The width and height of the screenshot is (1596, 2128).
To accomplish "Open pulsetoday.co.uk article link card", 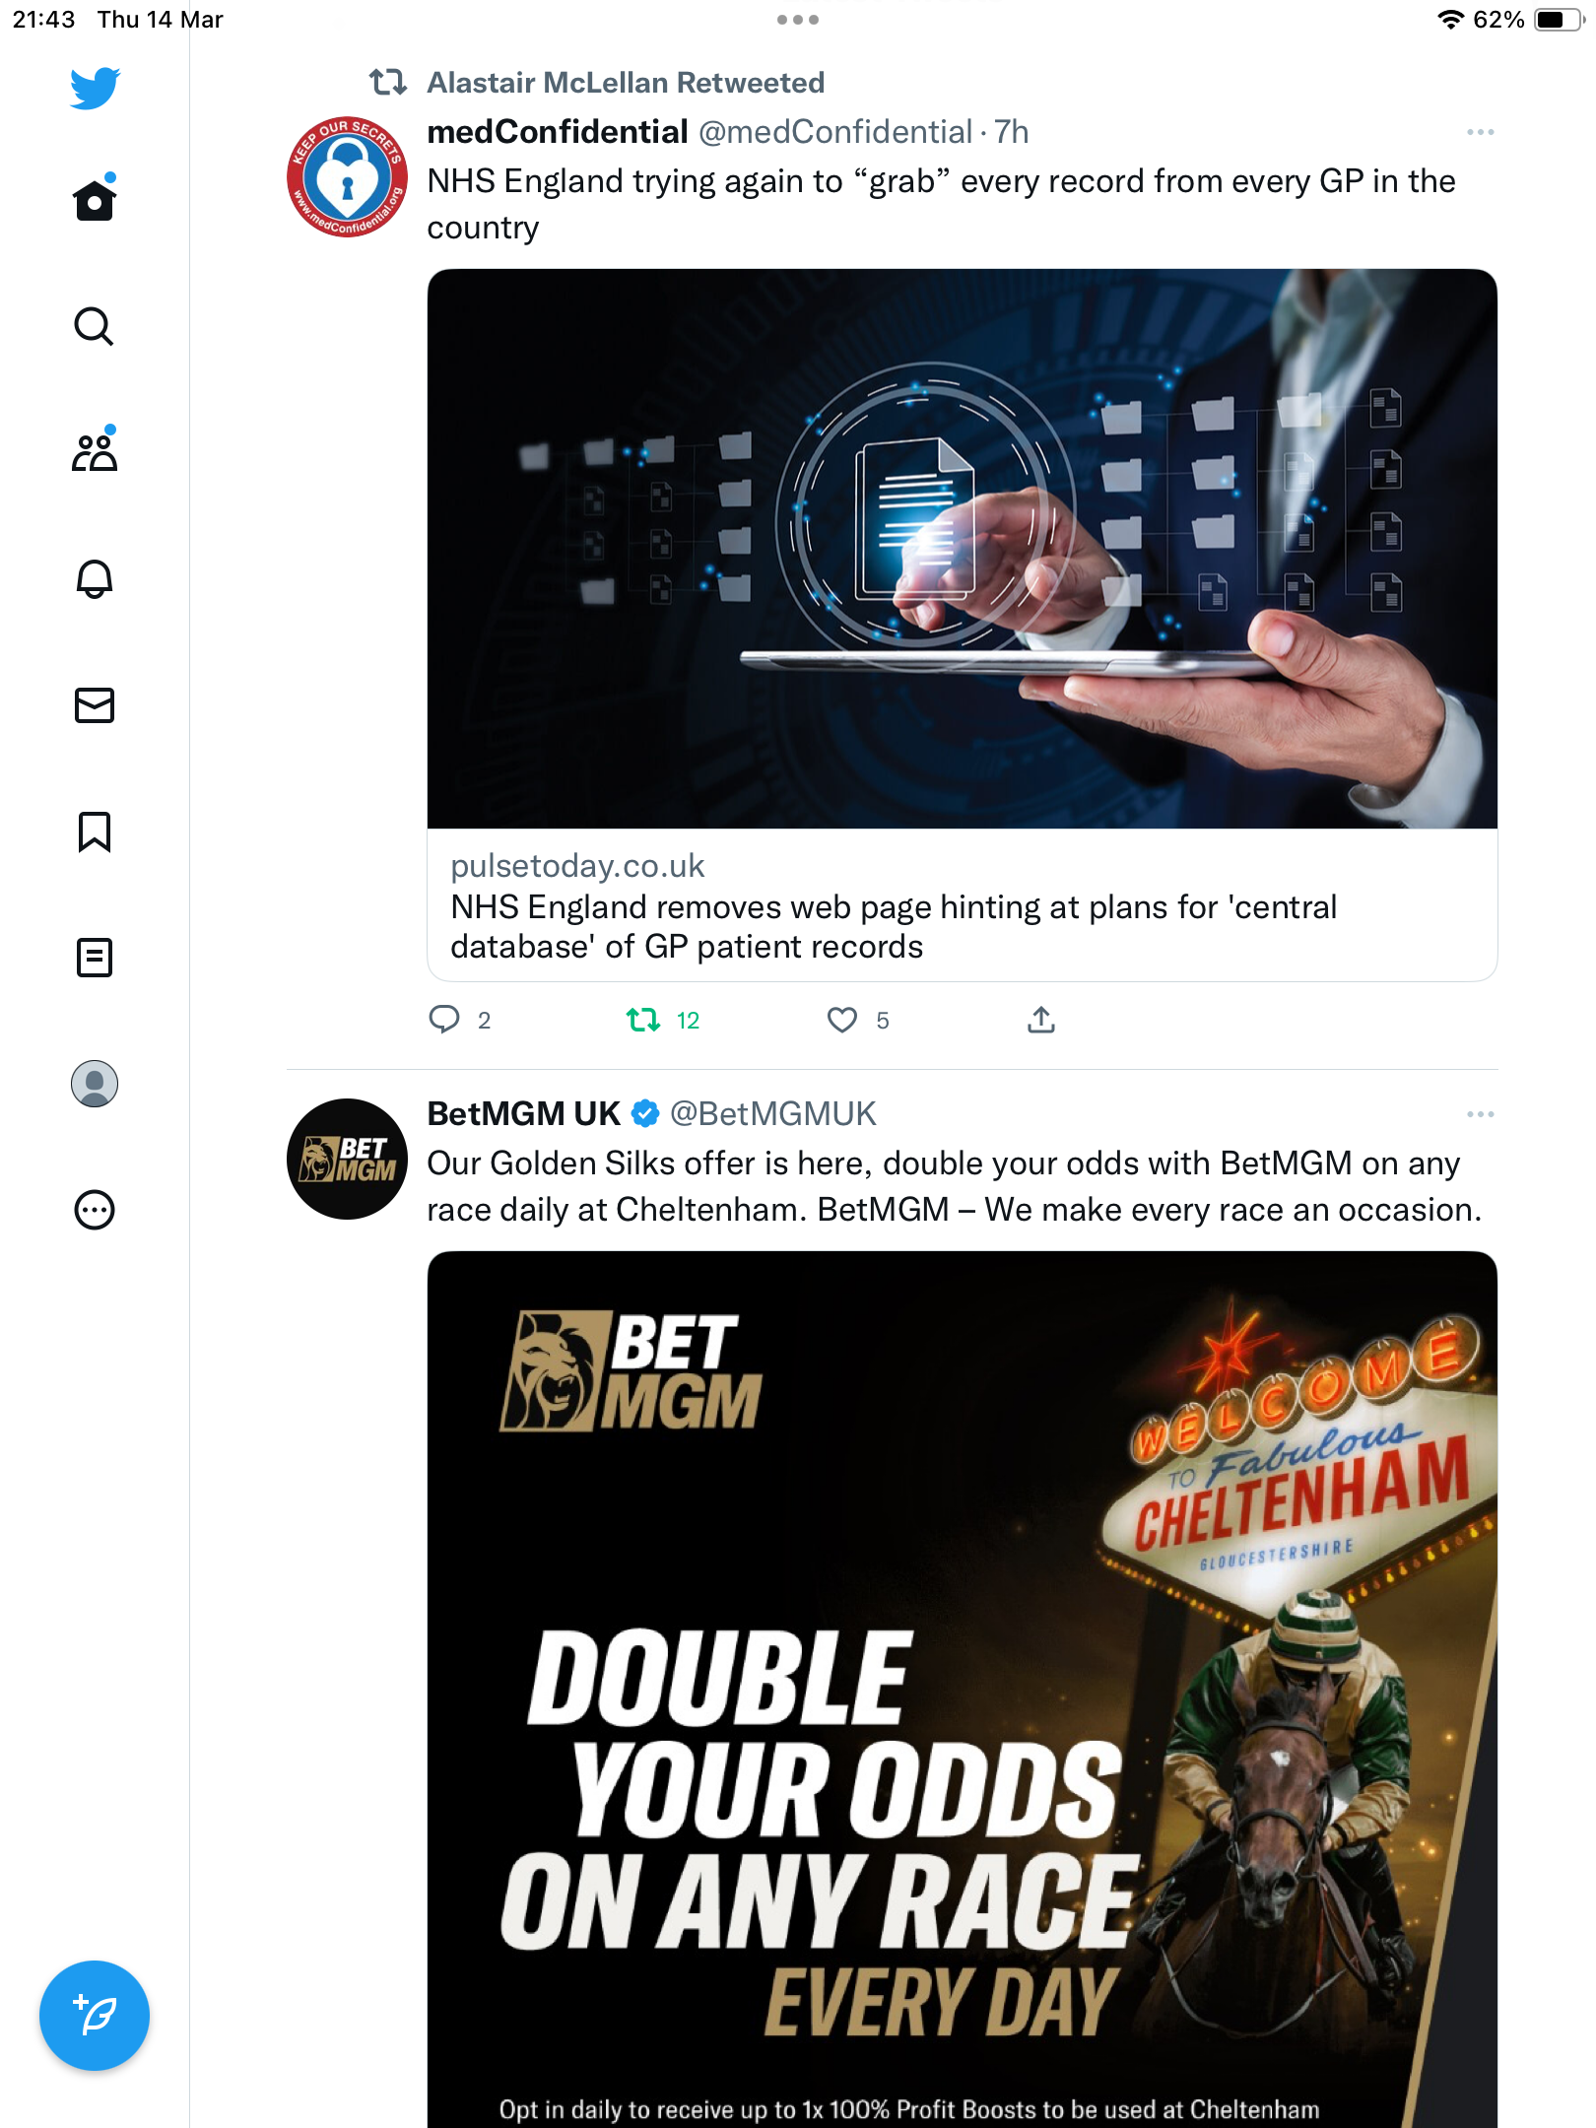I will [x=963, y=625].
